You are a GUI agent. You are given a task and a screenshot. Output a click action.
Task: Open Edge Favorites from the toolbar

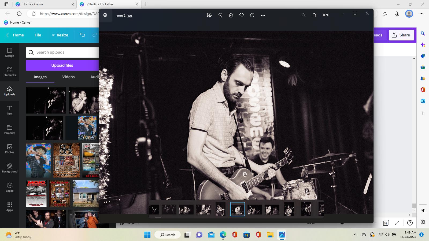(x=385, y=14)
